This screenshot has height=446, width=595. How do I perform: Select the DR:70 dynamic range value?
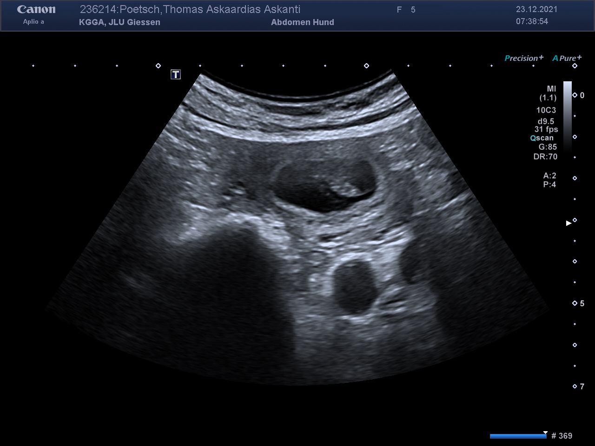pyautogui.click(x=545, y=157)
